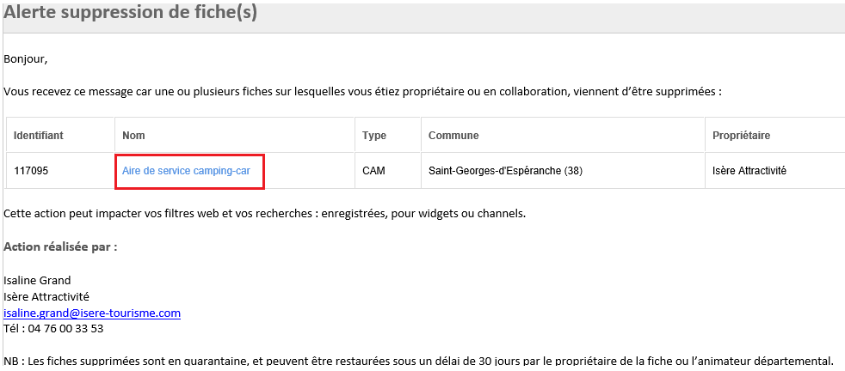
Task: Click the Alerte suppression de fiche(s) heading
Action: tap(131, 13)
